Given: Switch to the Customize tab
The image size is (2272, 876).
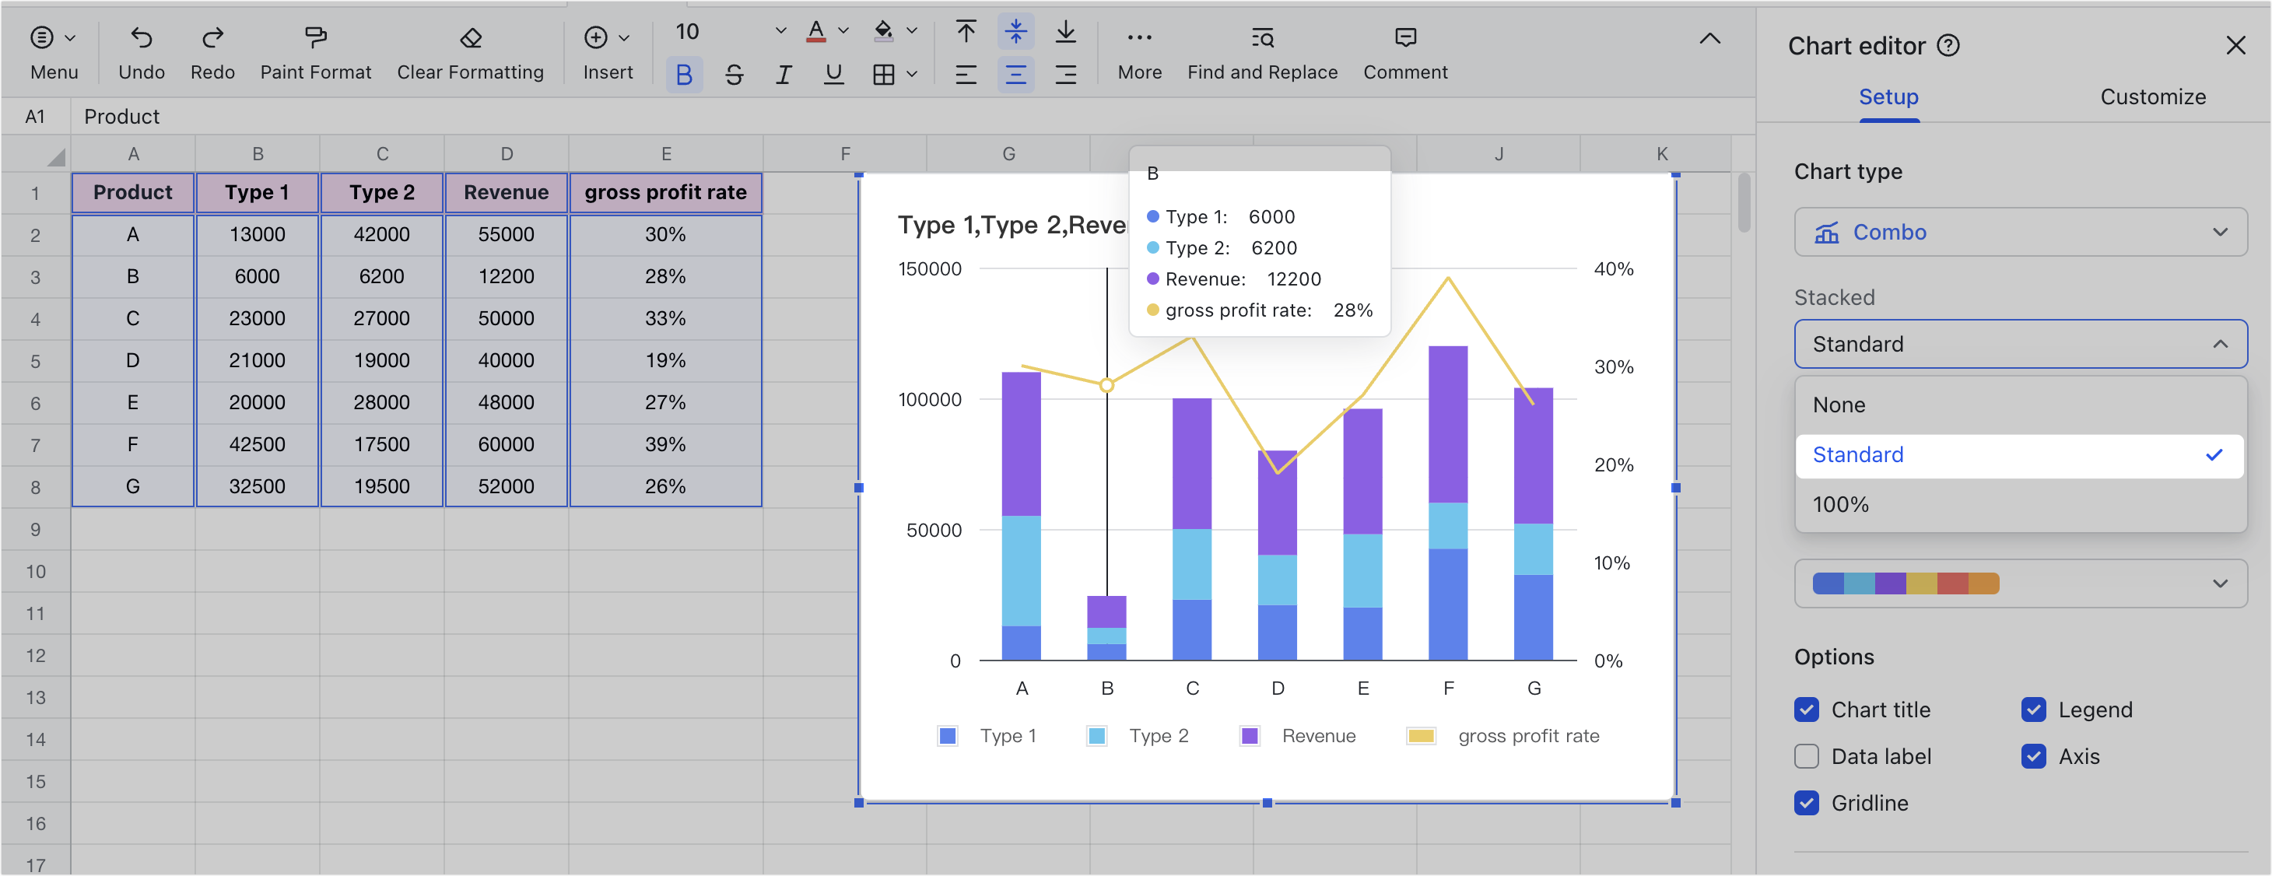Looking at the screenshot, I should [x=2153, y=97].
